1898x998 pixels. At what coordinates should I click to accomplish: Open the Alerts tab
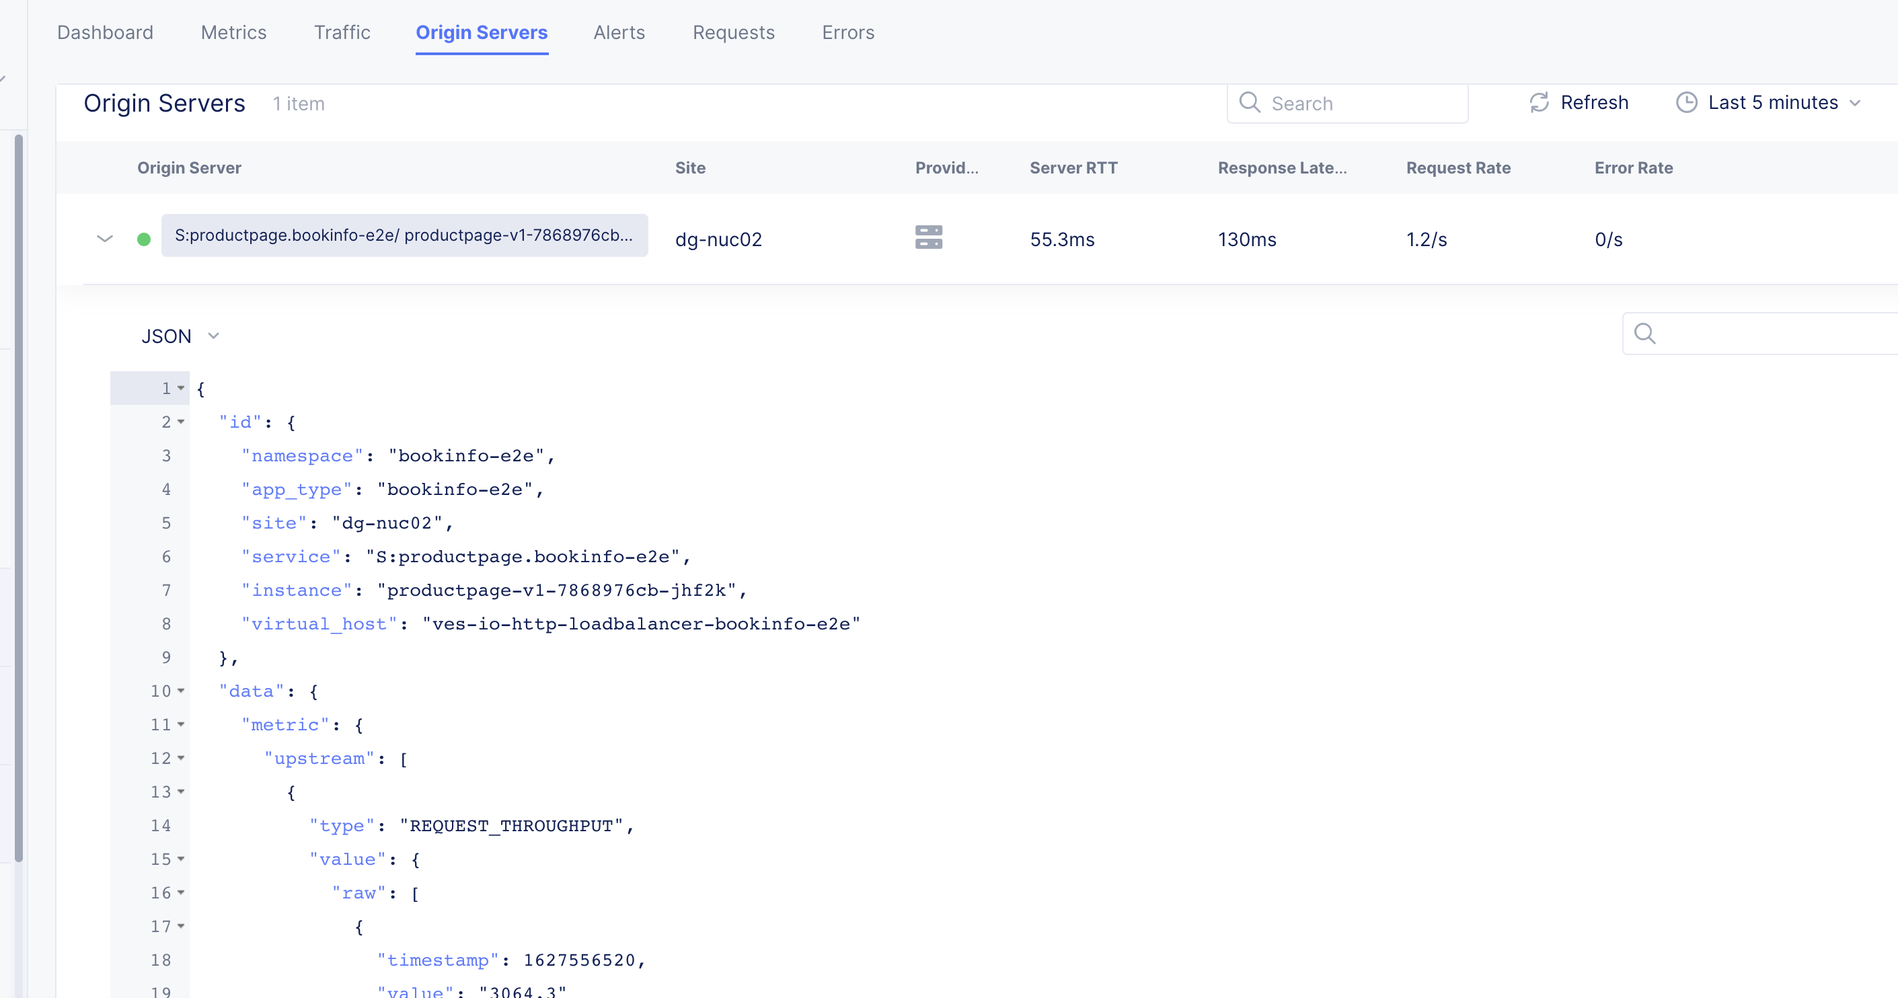619,32
